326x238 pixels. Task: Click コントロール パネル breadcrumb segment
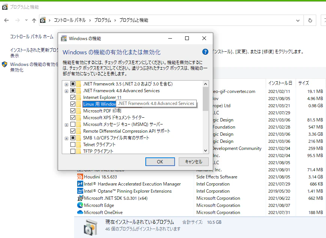point(70,20)
